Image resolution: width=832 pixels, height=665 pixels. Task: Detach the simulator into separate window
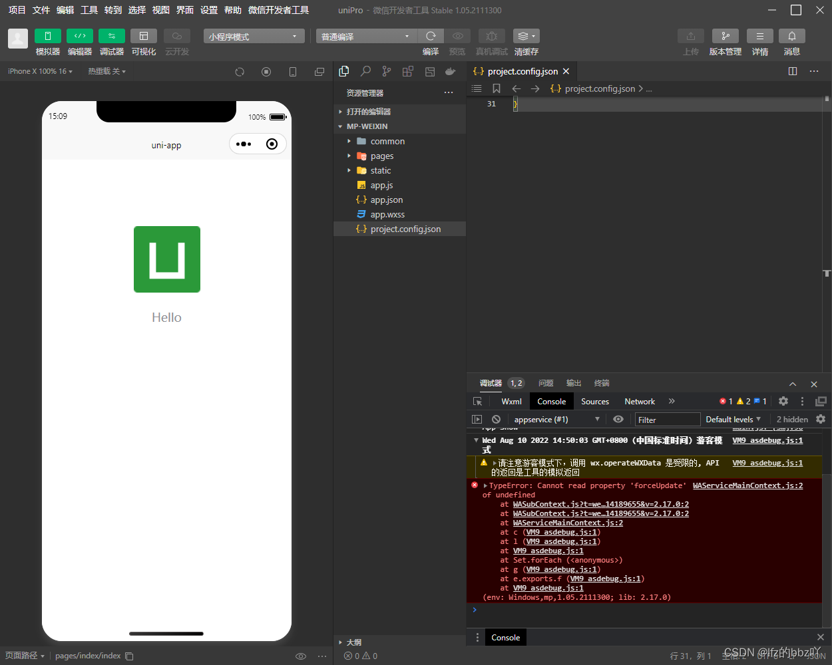[319, 71]
